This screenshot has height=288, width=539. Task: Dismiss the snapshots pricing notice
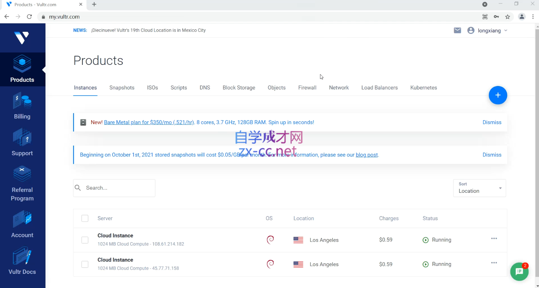pos(492,155)
